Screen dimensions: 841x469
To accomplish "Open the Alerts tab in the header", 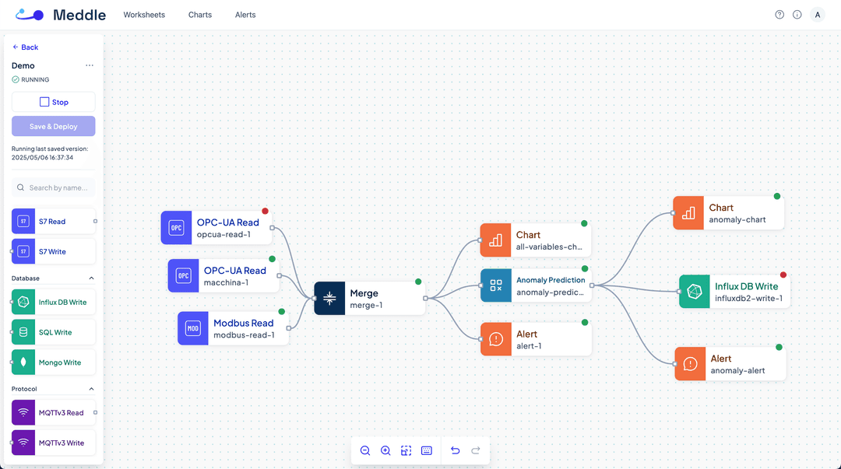I will (x=245, y=15).
